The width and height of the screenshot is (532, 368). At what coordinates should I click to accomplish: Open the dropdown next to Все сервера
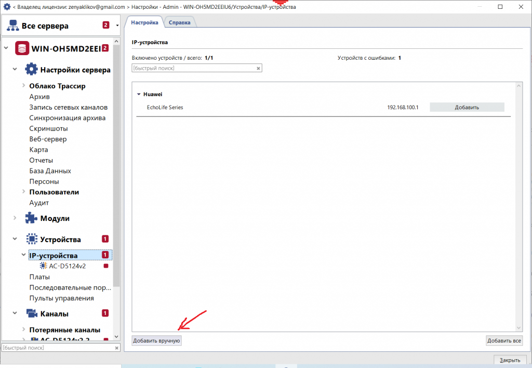tap(117, 25)
